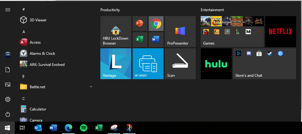Screen dimensions: 302x134
Task: Launch the Netflix tile
Action: pyautogui.click(x=280, y=32)
